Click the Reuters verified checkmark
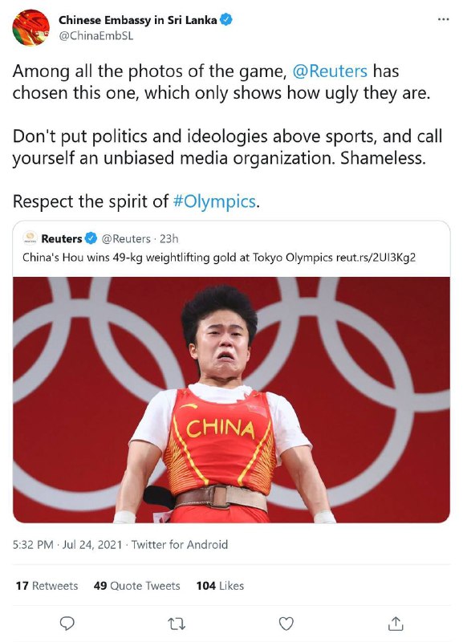Screen dimensions: 463x642 [90, 237]
